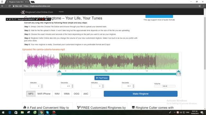206x115 pixels.
Task: Click the Chrome icon in the taskbar
Action: coord(41,112)
